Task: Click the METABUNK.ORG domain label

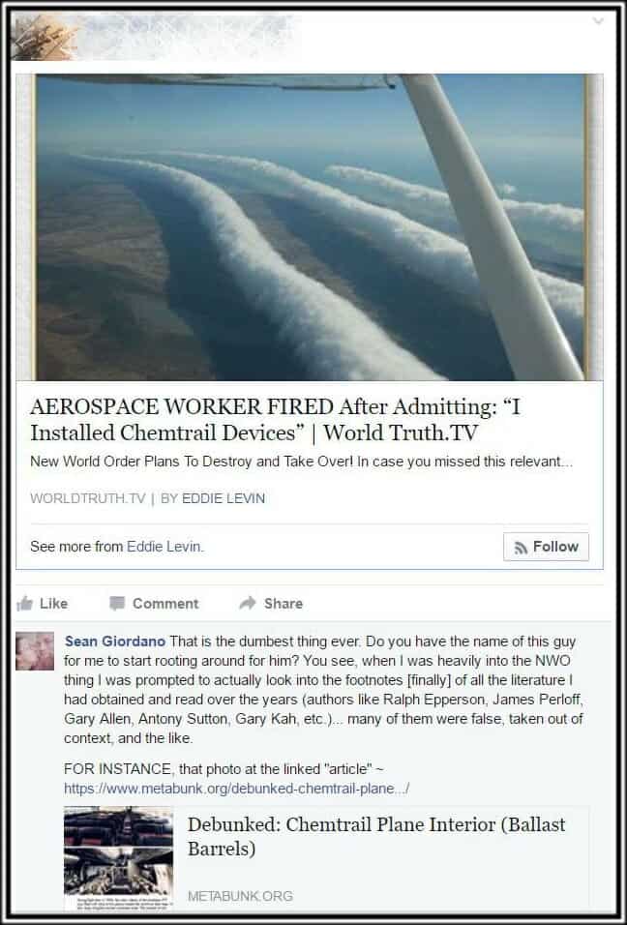Action: pos(240,896)
